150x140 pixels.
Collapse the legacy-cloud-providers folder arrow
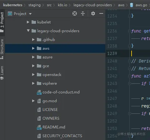28,31
